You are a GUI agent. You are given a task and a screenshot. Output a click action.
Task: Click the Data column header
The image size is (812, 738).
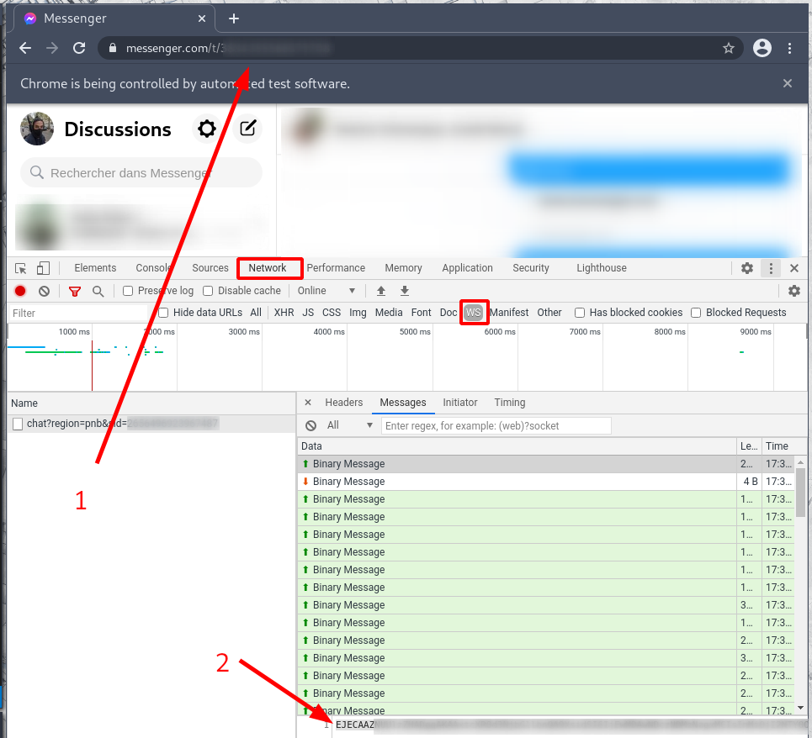517,445
